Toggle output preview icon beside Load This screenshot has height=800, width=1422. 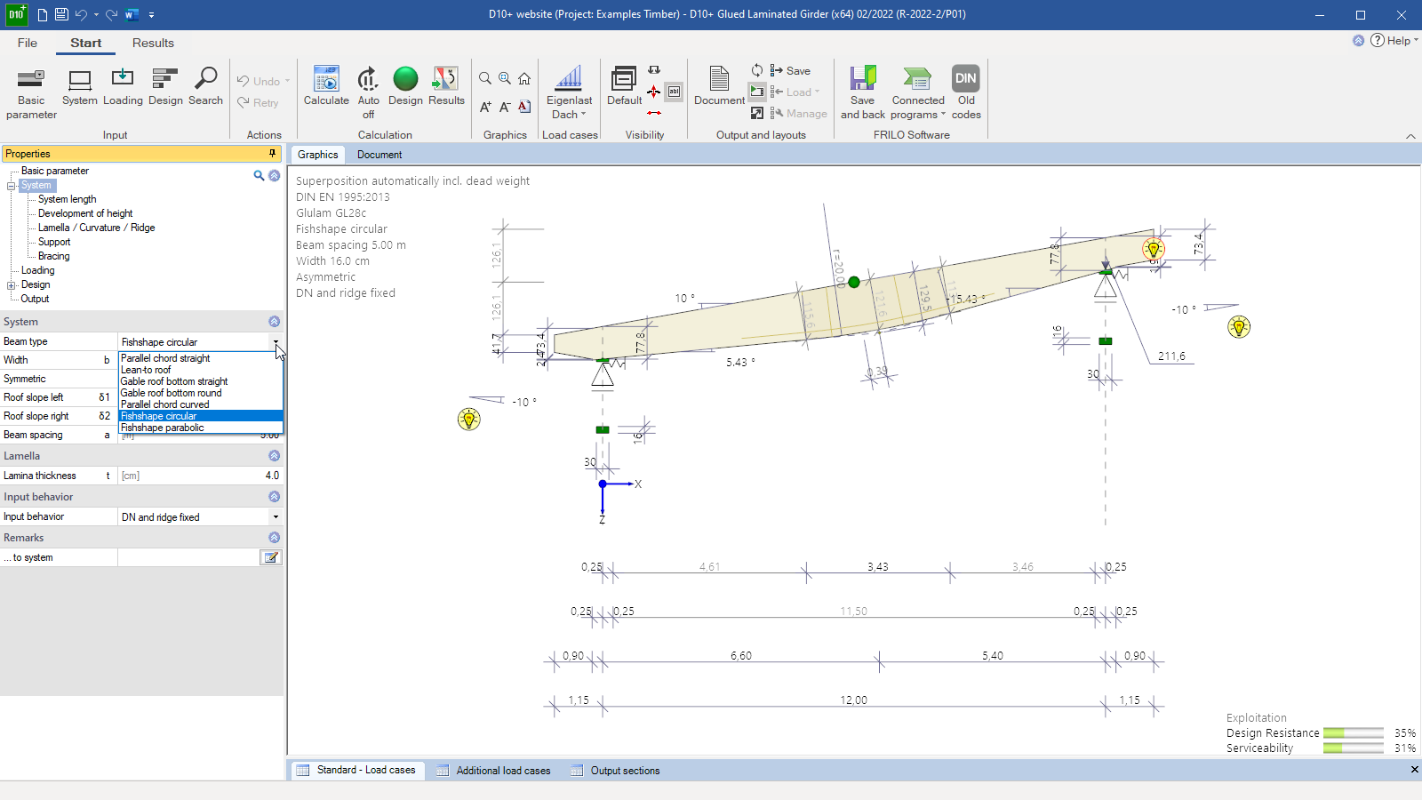click(x=757, y=92)
